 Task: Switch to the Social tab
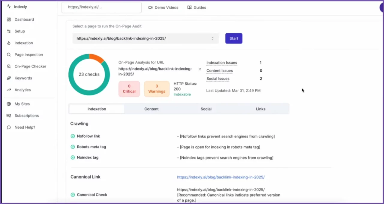pyautogui.click(x=206, y=109)
